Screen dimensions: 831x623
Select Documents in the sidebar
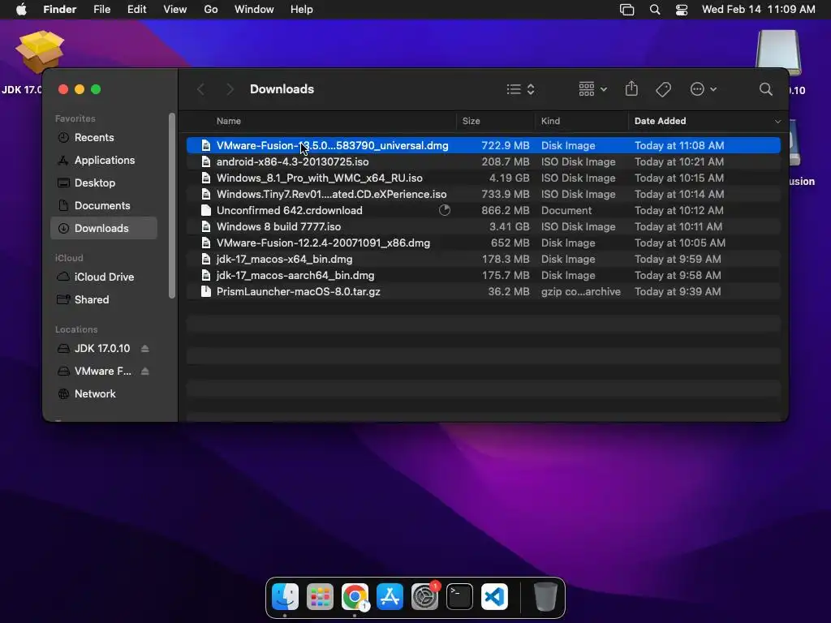tap(104, 205)
